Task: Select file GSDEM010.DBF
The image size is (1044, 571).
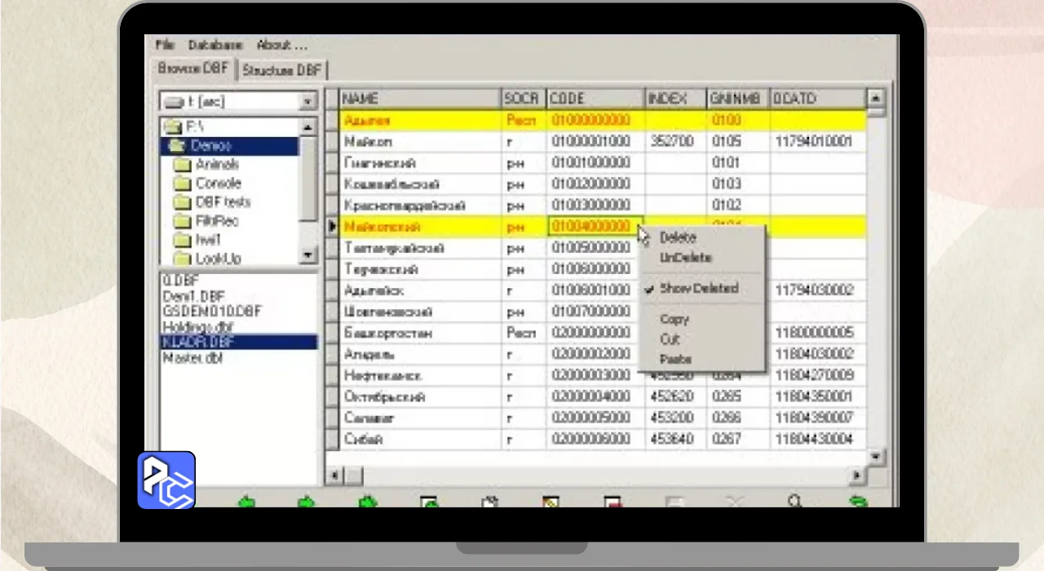Action: point(212,312)
